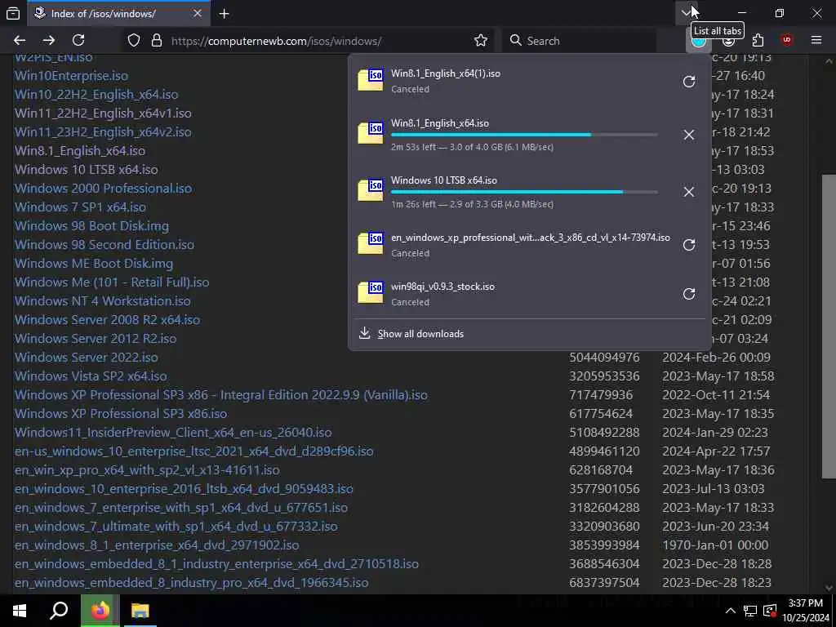The image size is (836, 627).
Task: Open Firefox View from the tab bar
Action: point(13,13)
